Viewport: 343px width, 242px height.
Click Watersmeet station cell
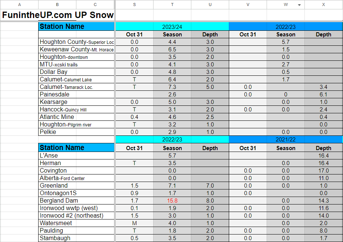point(76,223)
